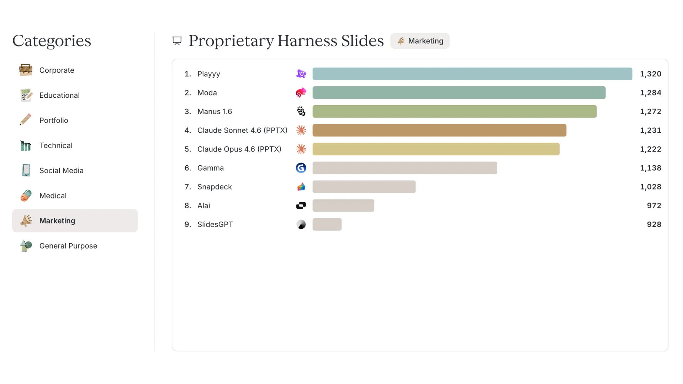
Task: Click the Snapdeck logo icon
Action: tap(301, 187)
